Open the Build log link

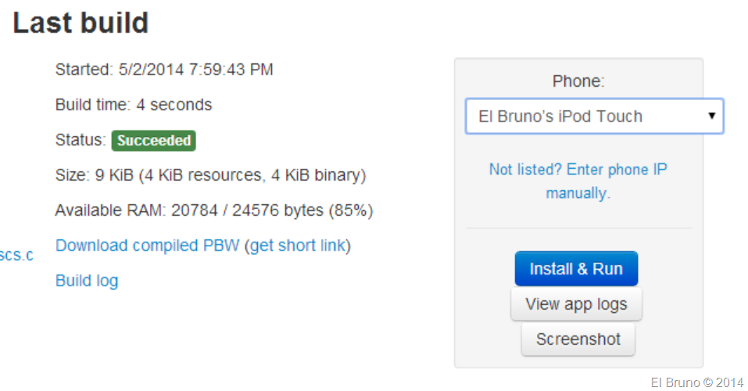click(x=87, y=280)
